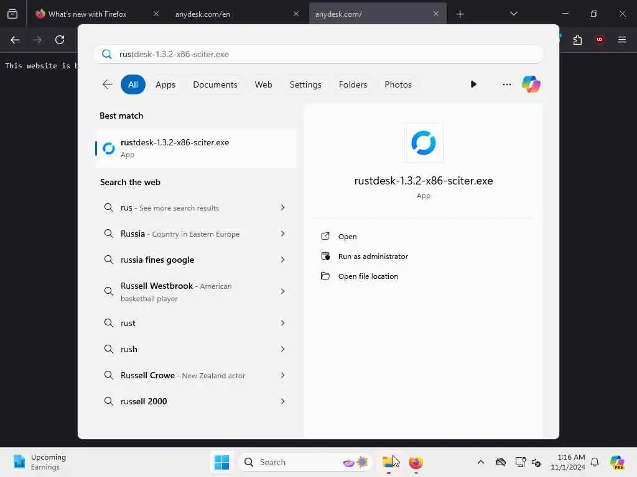Expand 'russia fines google' chevron
Viewport: 637px width, 477px height.
[283, 260]
